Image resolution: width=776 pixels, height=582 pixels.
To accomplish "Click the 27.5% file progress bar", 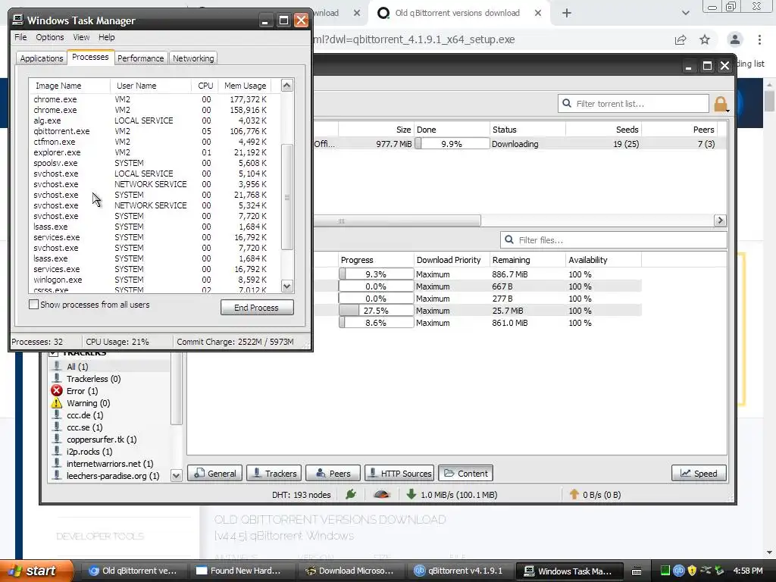I will (x=376, y=311).
